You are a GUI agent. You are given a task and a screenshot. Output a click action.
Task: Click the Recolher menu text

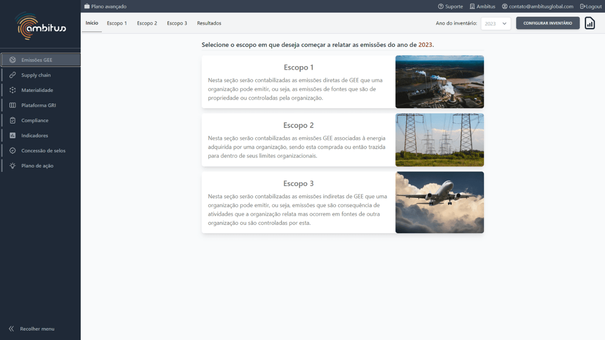coord(37,329)
